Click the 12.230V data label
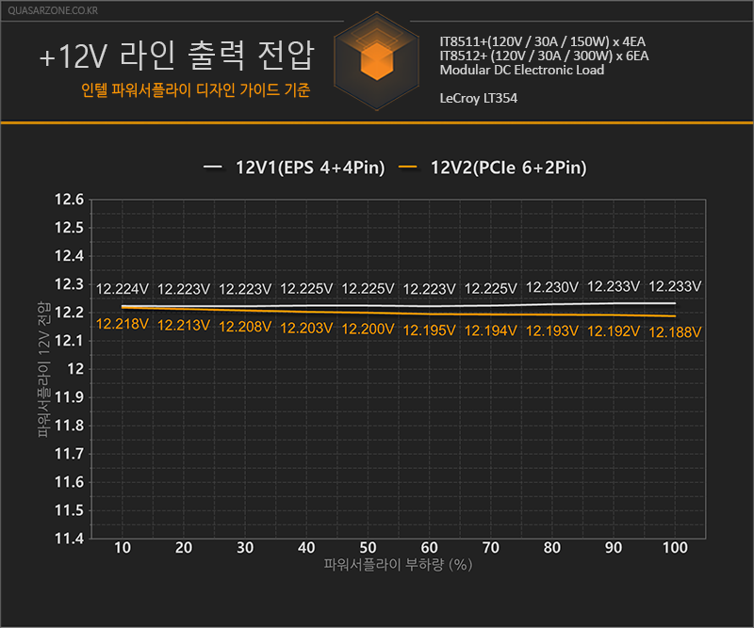 click(551, 288)
